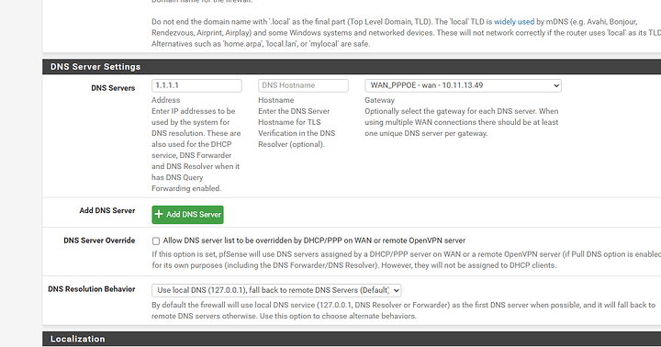Viewport: 661px width, 347px height.
Task: Click the Localization section header
Action: coord(352,339)
